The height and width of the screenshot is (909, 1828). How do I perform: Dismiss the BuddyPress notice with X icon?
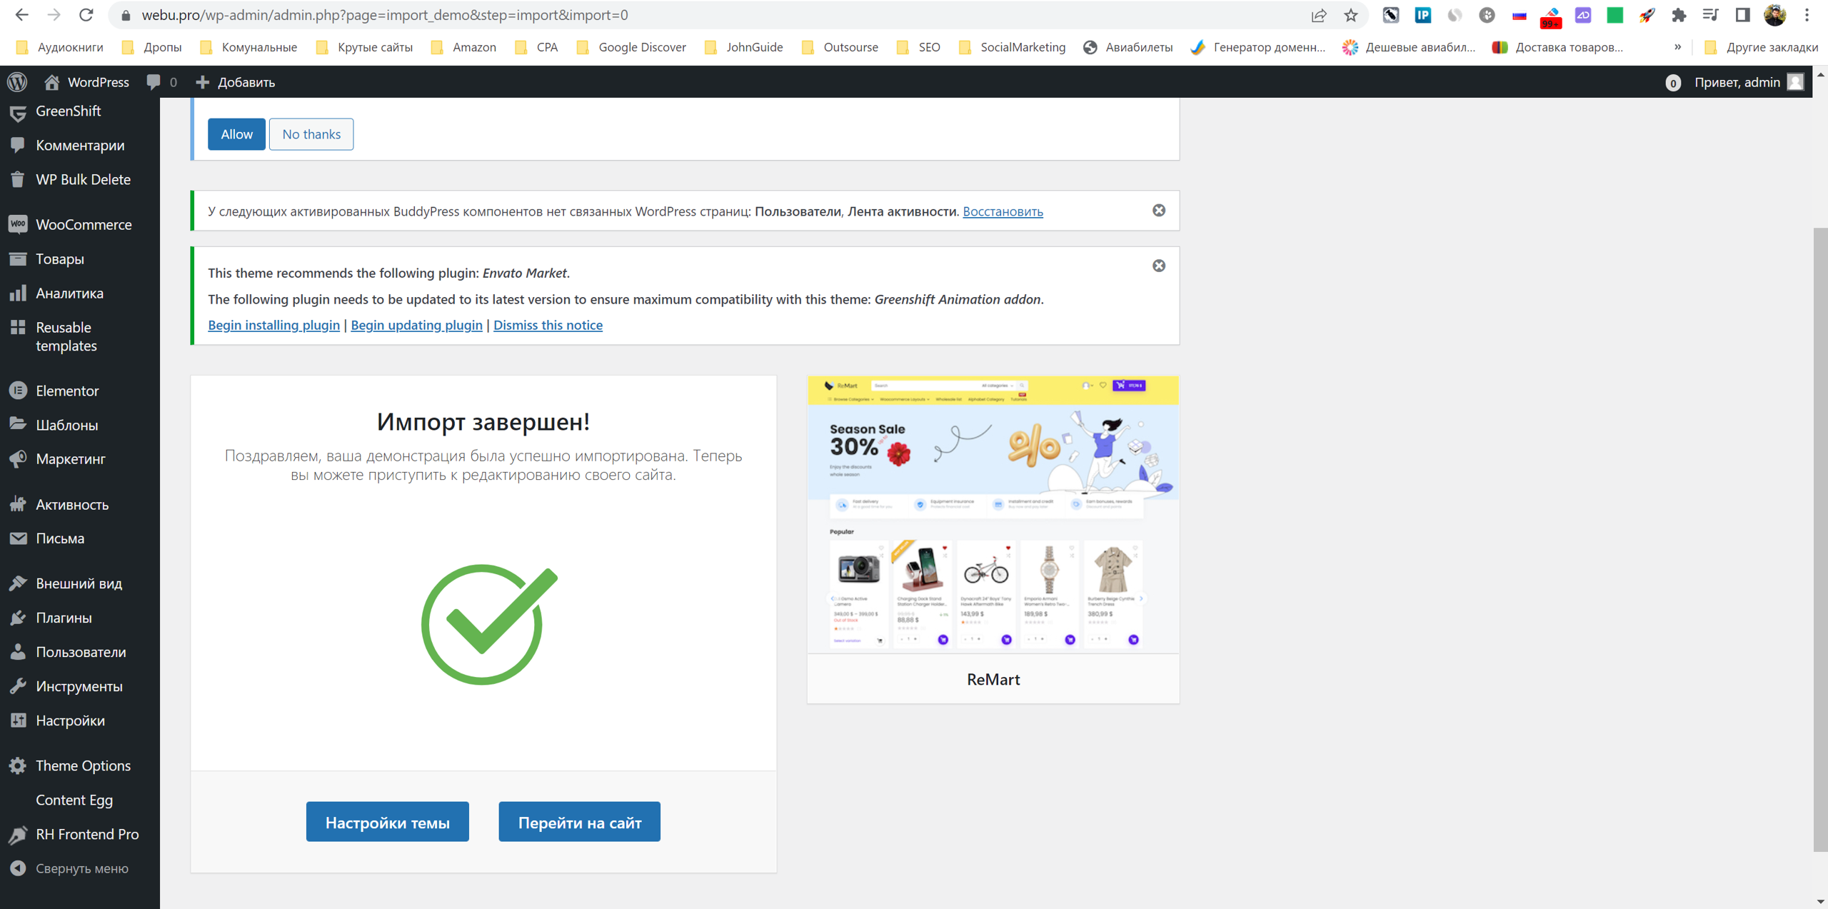click(1158, 211)
